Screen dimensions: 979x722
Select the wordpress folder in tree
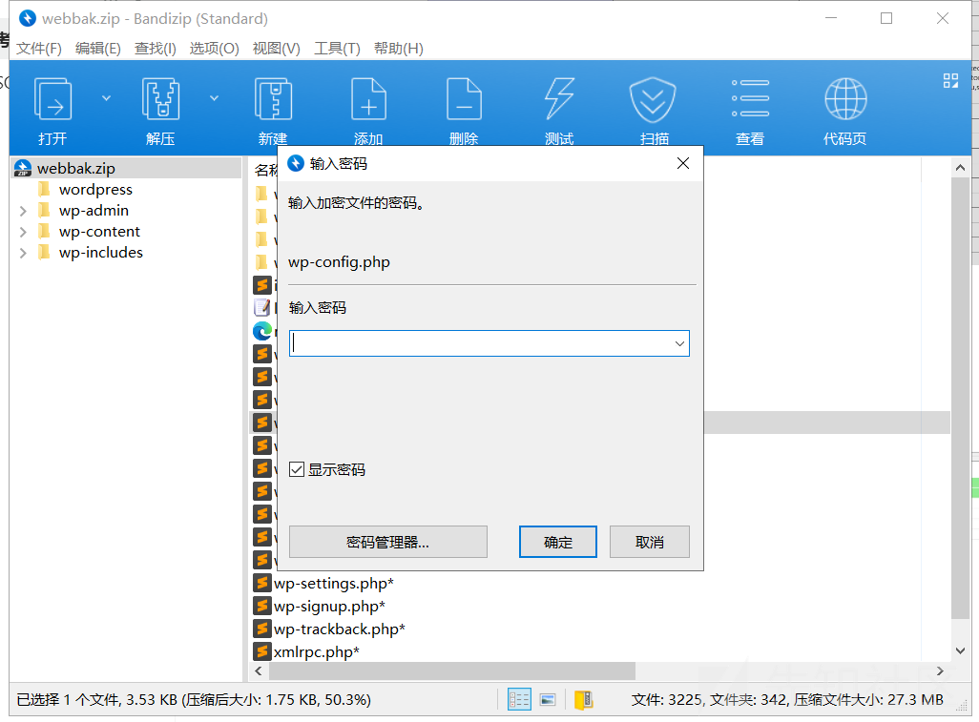95,190
